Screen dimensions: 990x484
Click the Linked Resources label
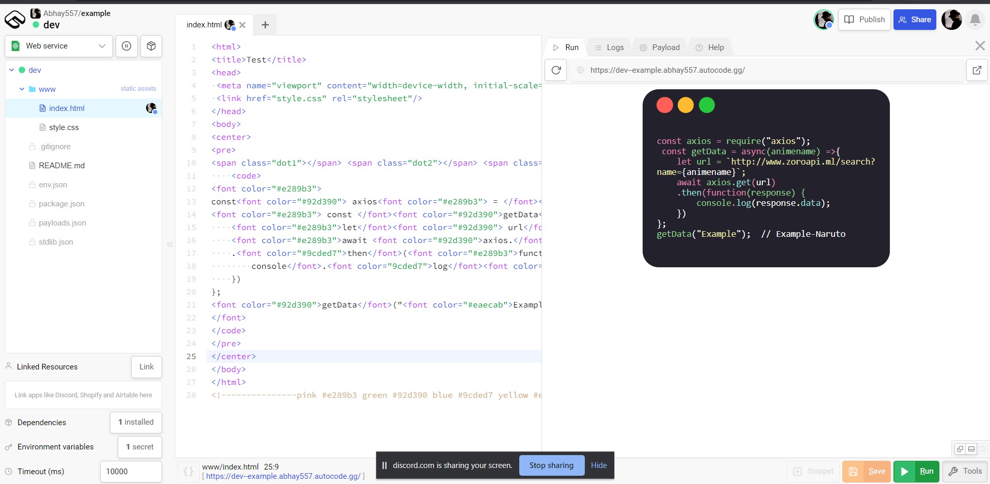point(47,367)
